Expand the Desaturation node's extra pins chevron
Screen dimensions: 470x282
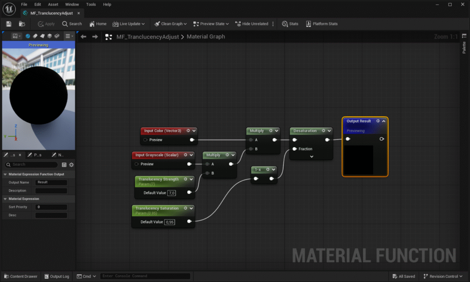[311, 157]
